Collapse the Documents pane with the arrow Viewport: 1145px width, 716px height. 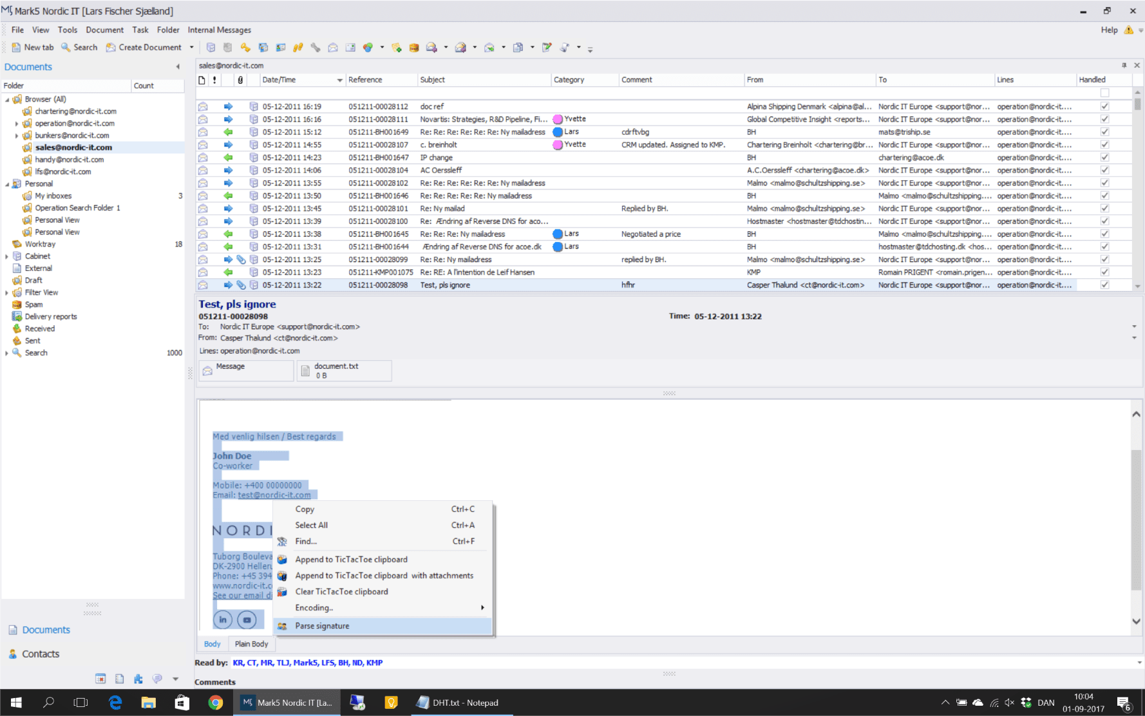(178, 67)
